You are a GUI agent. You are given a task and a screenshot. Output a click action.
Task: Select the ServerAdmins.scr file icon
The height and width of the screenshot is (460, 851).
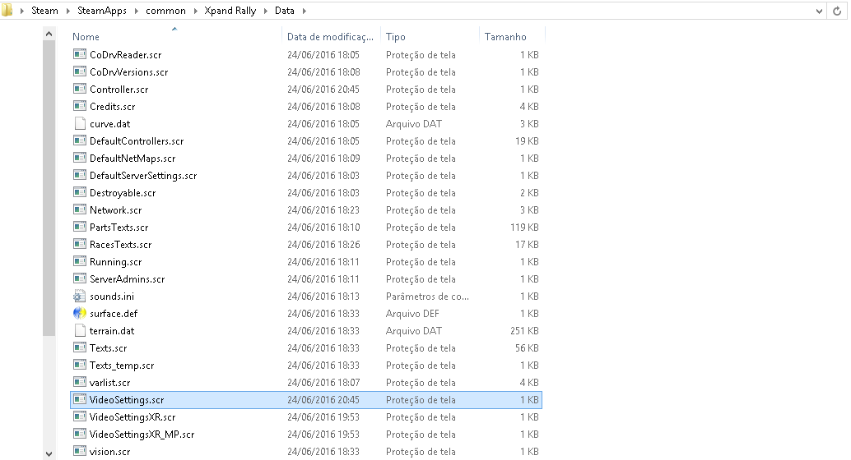tap(80, 279)
